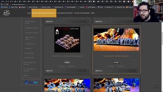Add Full Horrors Regiment 2 to cart
The height and width of the screenshot is (92, 163).
116,71
